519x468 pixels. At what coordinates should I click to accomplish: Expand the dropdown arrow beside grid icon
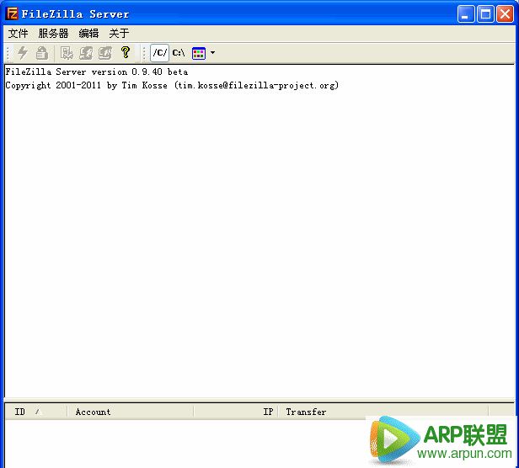tap(212, 52)
